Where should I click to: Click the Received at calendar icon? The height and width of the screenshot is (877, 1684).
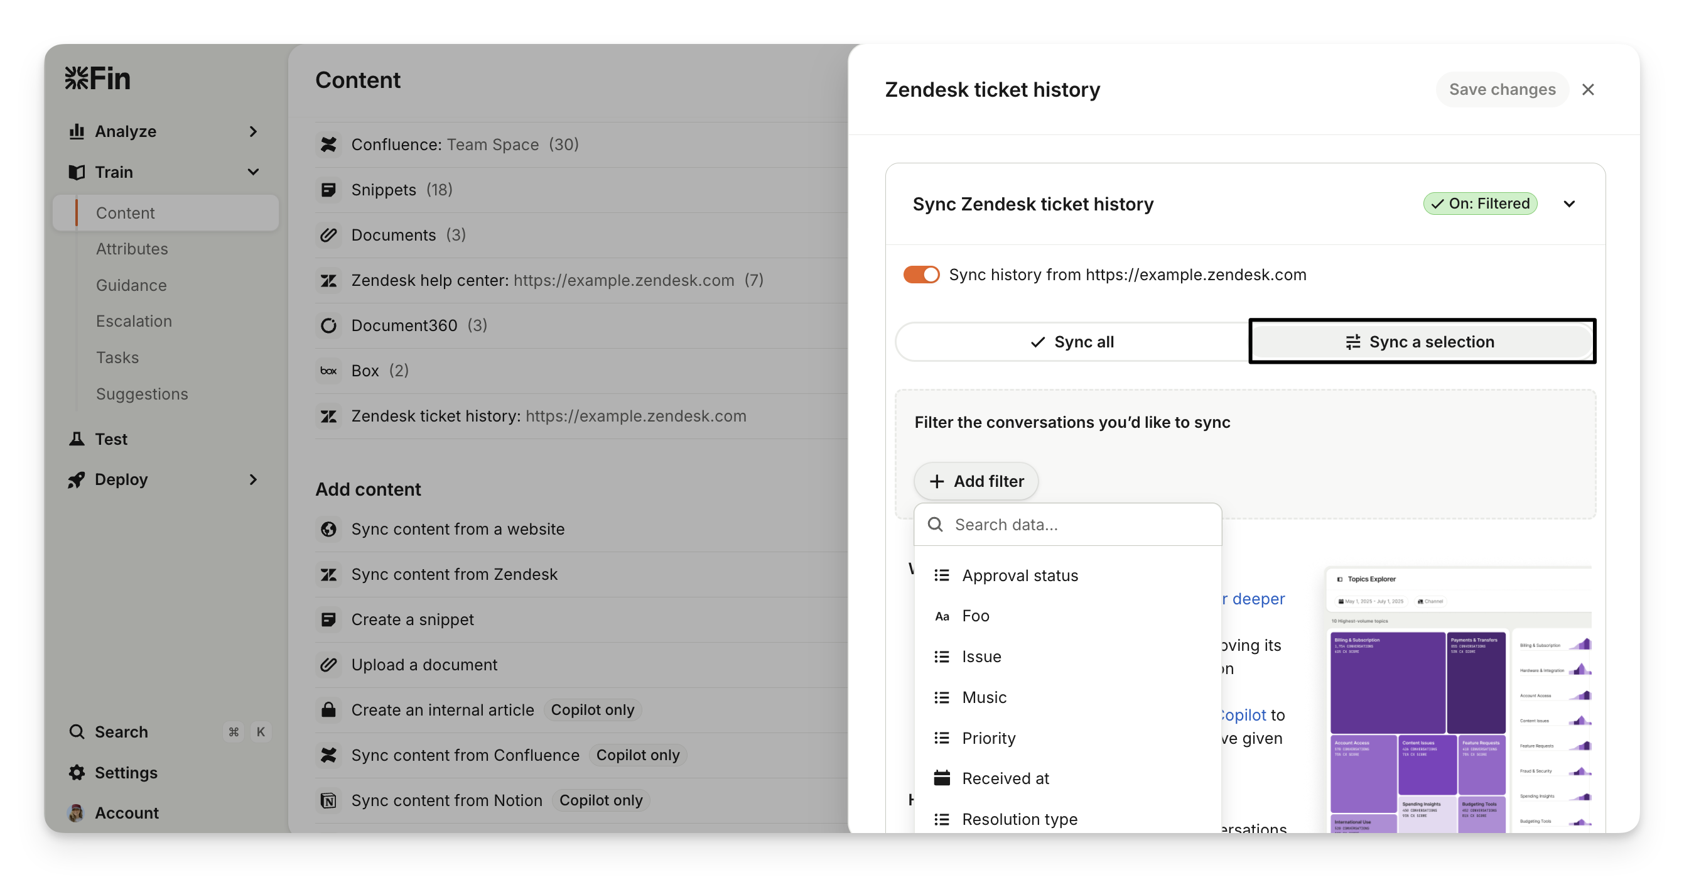[941, 778]
